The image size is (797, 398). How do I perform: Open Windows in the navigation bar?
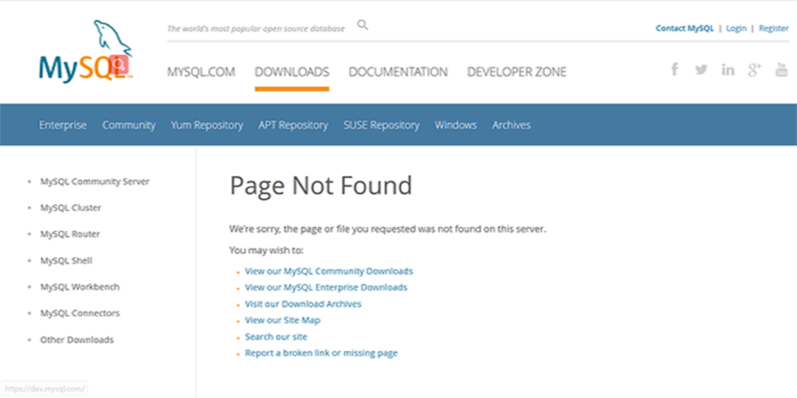(x=456, y=125)
